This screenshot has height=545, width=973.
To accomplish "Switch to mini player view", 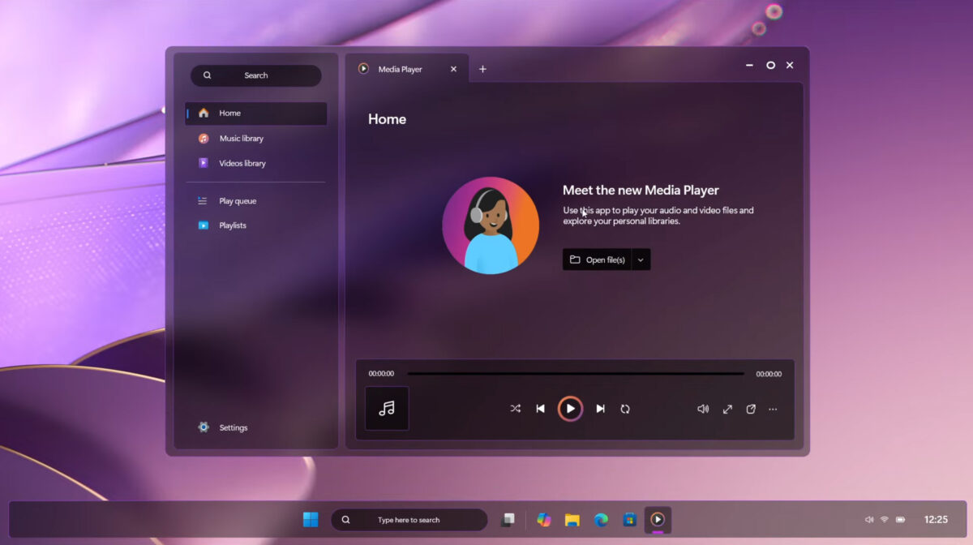I will click(750, 409).
